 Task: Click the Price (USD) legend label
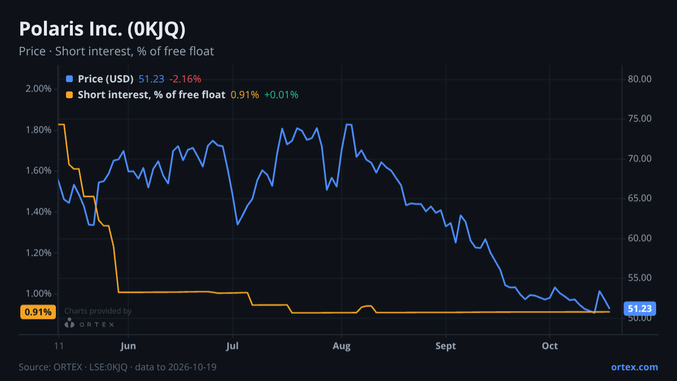click(x=105, y=79)
